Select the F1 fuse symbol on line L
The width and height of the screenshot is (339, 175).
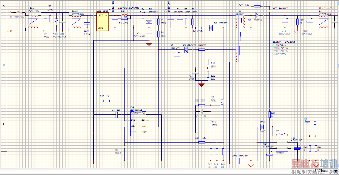[19, 12]
